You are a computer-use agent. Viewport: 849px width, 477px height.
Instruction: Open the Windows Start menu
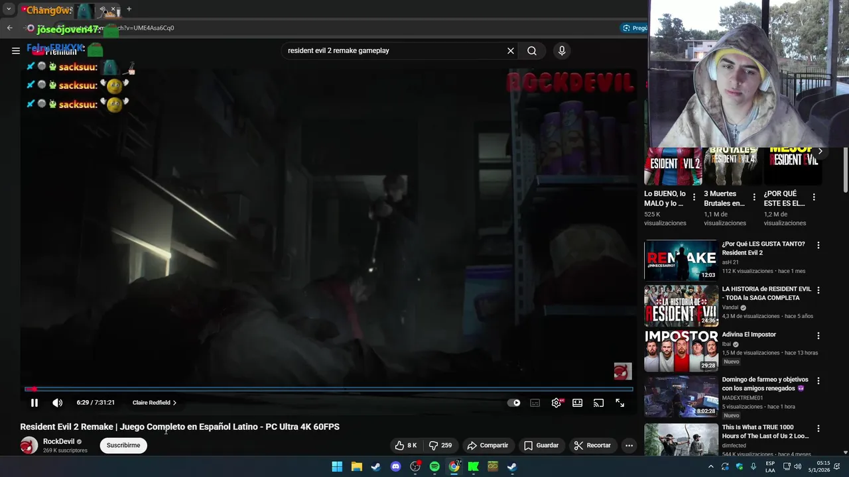[337, 466]
